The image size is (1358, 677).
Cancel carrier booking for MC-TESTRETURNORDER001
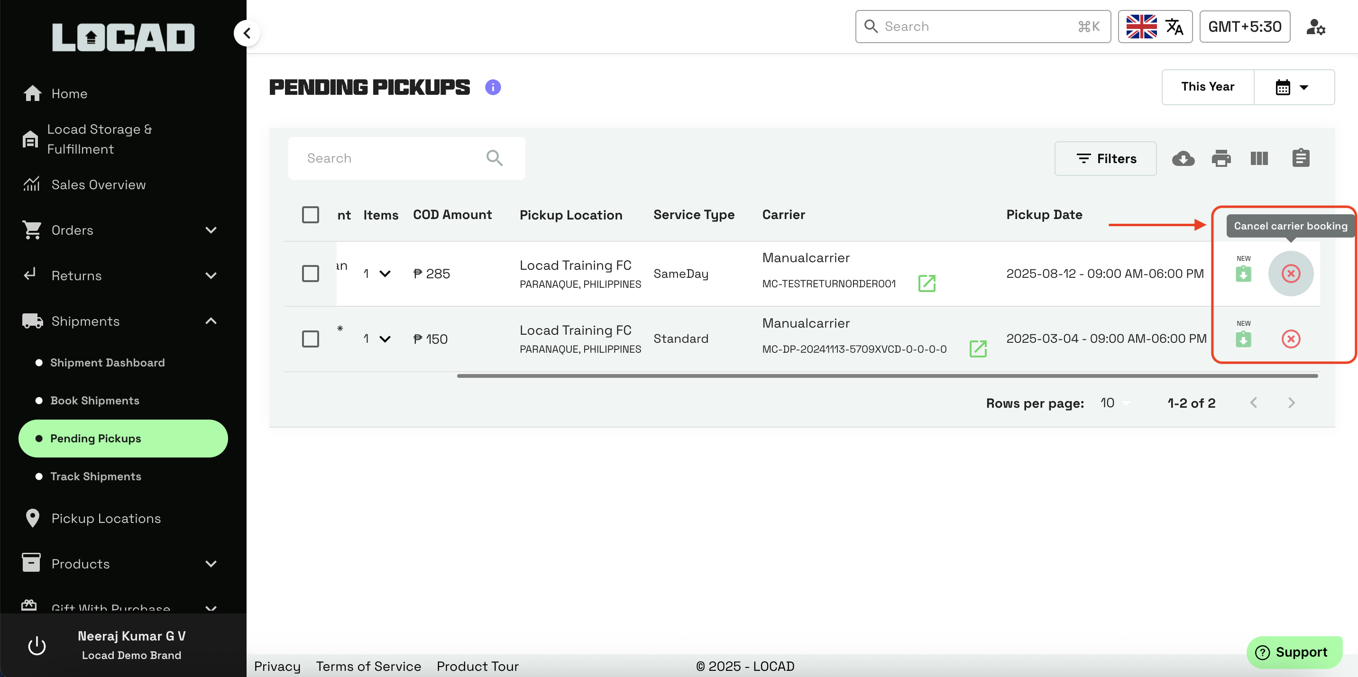point(1291,273)
